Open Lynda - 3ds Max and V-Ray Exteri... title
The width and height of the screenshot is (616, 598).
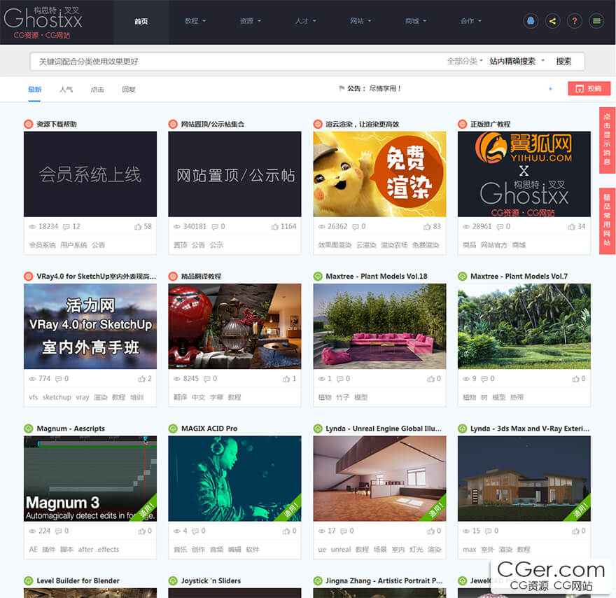point(530,429)
